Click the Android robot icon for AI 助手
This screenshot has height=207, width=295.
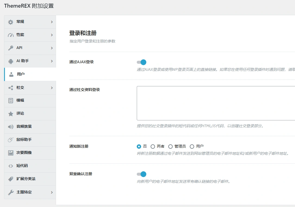coord(10,61)
